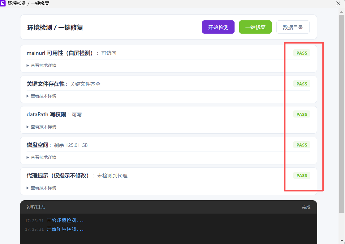This screenshot has width=345, height=244.
Task: Click the 过程日志 log panel header
Action: pyautogui.click(x=36, y=207)
